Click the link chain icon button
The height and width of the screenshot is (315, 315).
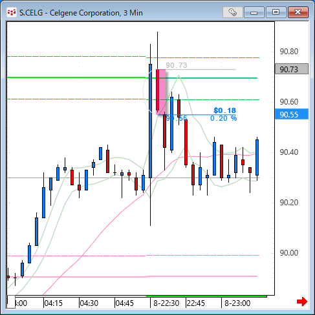(232, 12)
